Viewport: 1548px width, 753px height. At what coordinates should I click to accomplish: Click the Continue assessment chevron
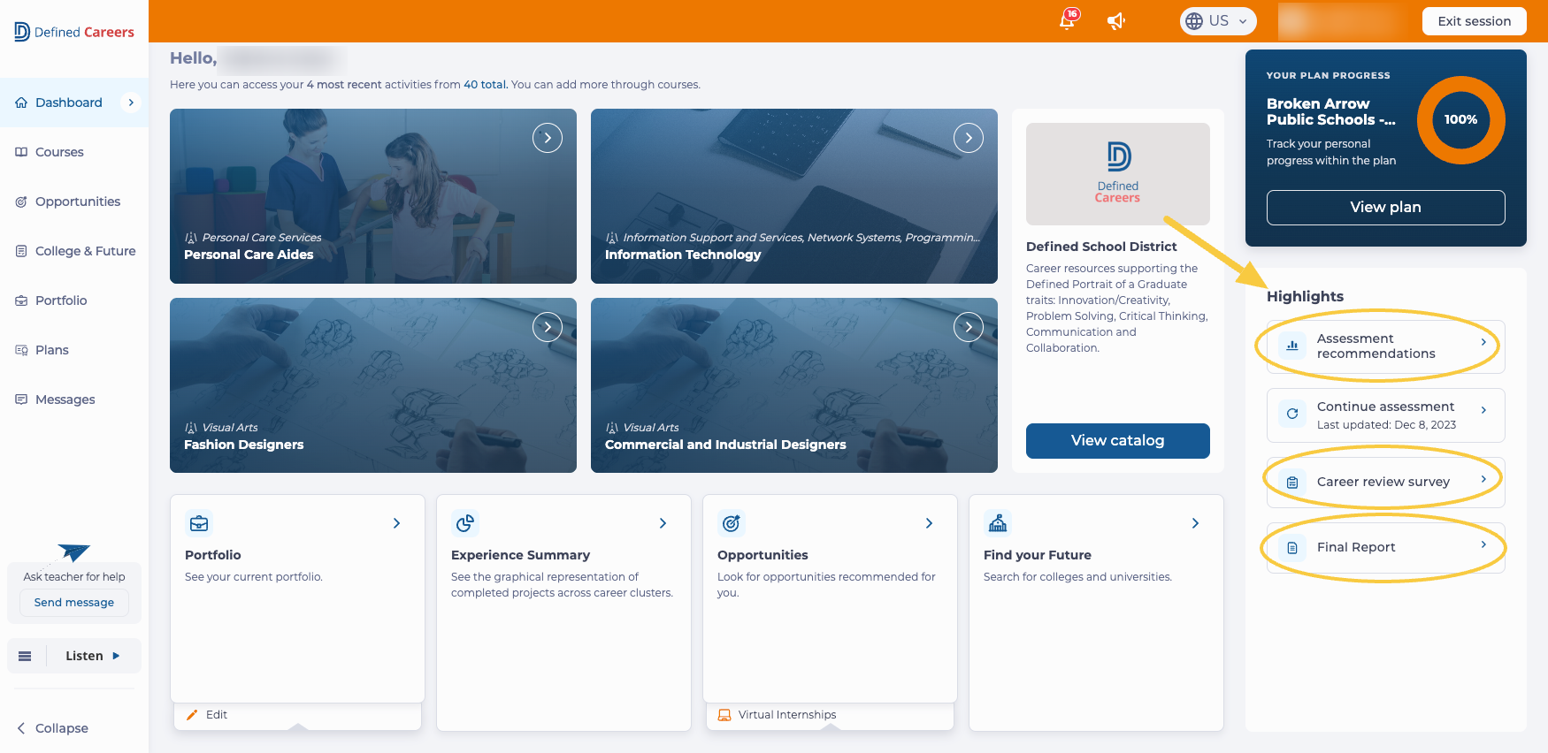point(1483,410)
